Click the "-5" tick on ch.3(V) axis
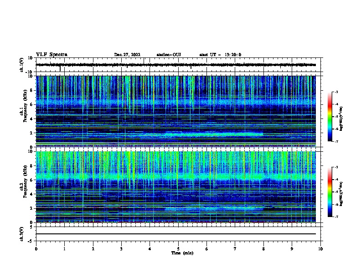This screenshot has height=279, width=361. [31, 241]
